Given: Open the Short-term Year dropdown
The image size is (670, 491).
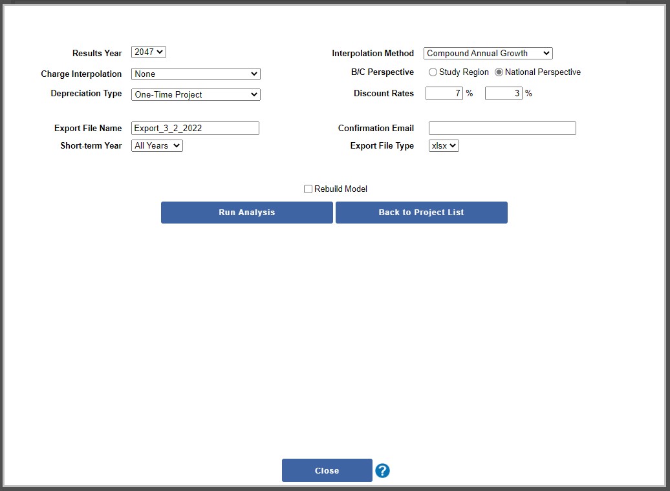Looking at the screenshot, I should pyautogui.click(x=157, y=146).
